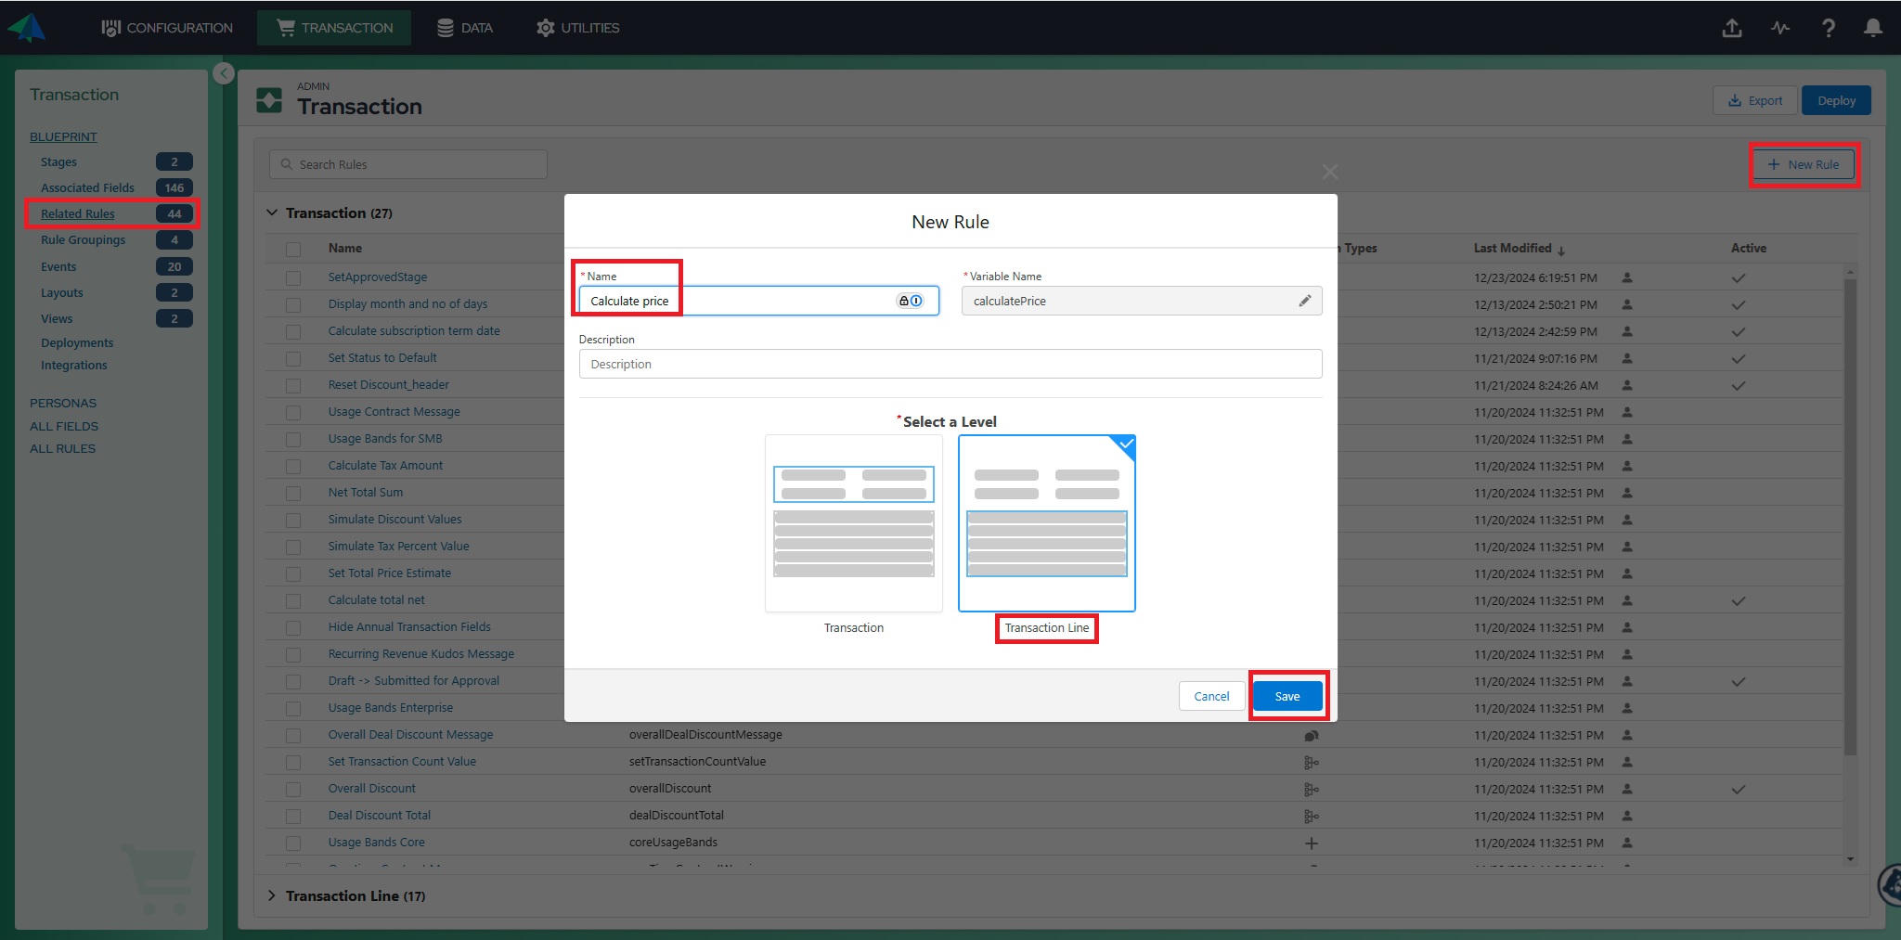
Task: Tick checkbox for Net Total Sum
Action: pyautogui.click(x=293, y=493)
